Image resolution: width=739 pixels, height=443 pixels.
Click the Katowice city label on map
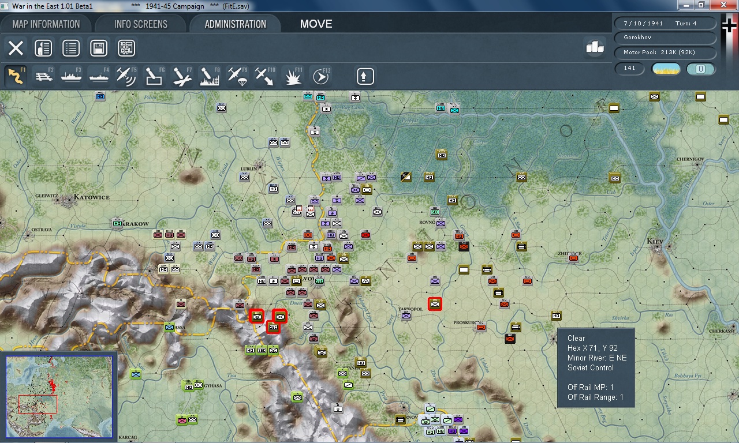coord(91,197)
